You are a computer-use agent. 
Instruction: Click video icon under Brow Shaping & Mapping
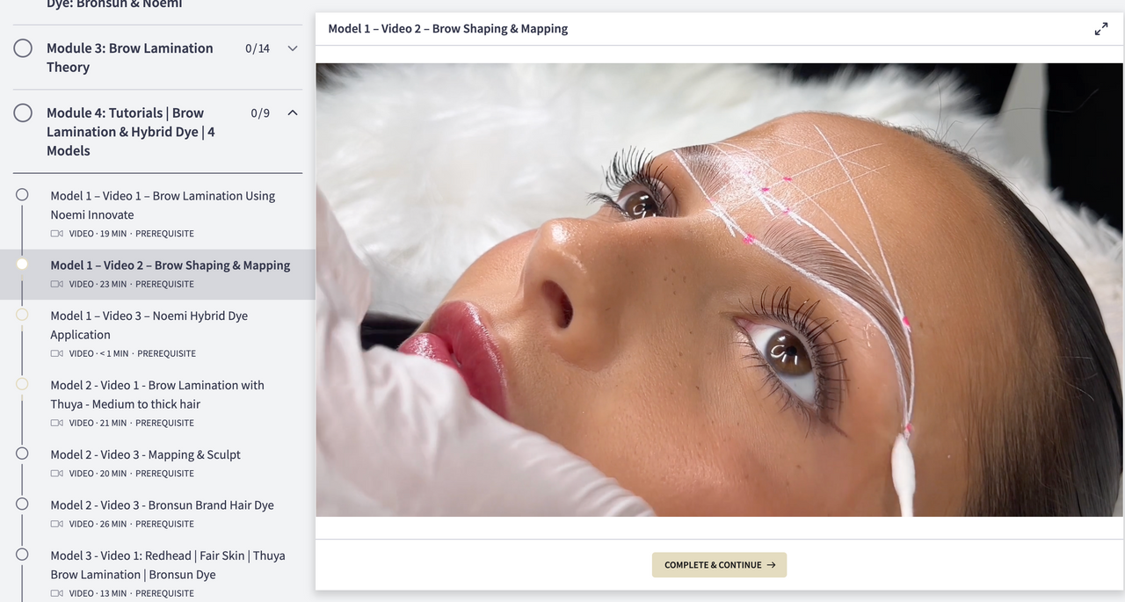click(x=57, y=284)
